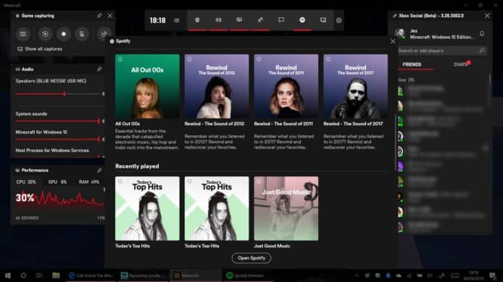
Task: Switch to the CHATS tab
Action: pyautogui.click(x=461, y=64)
